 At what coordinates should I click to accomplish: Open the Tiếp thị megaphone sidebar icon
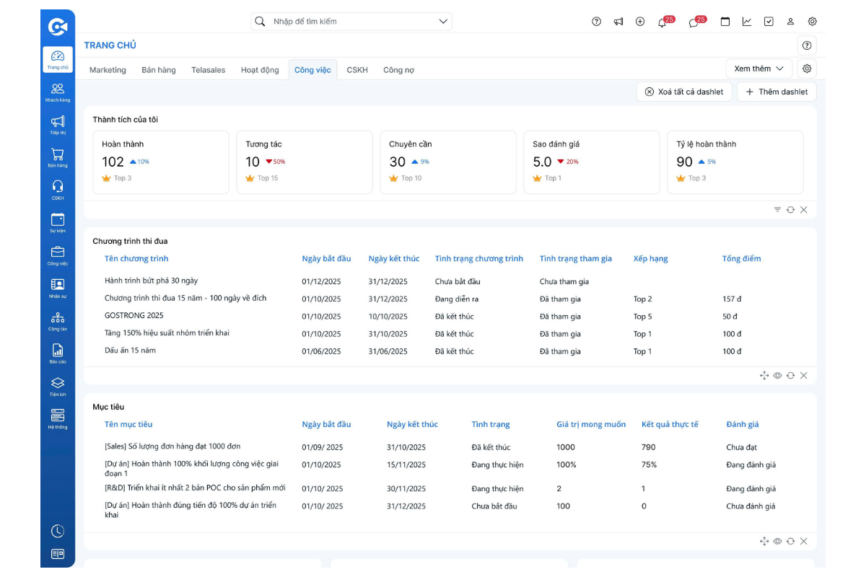58,124
